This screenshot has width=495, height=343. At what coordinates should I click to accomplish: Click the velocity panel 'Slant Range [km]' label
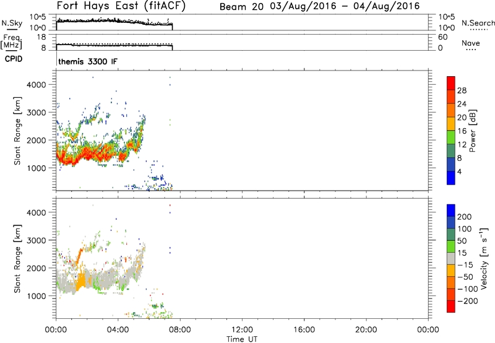(x=17, y=259)
